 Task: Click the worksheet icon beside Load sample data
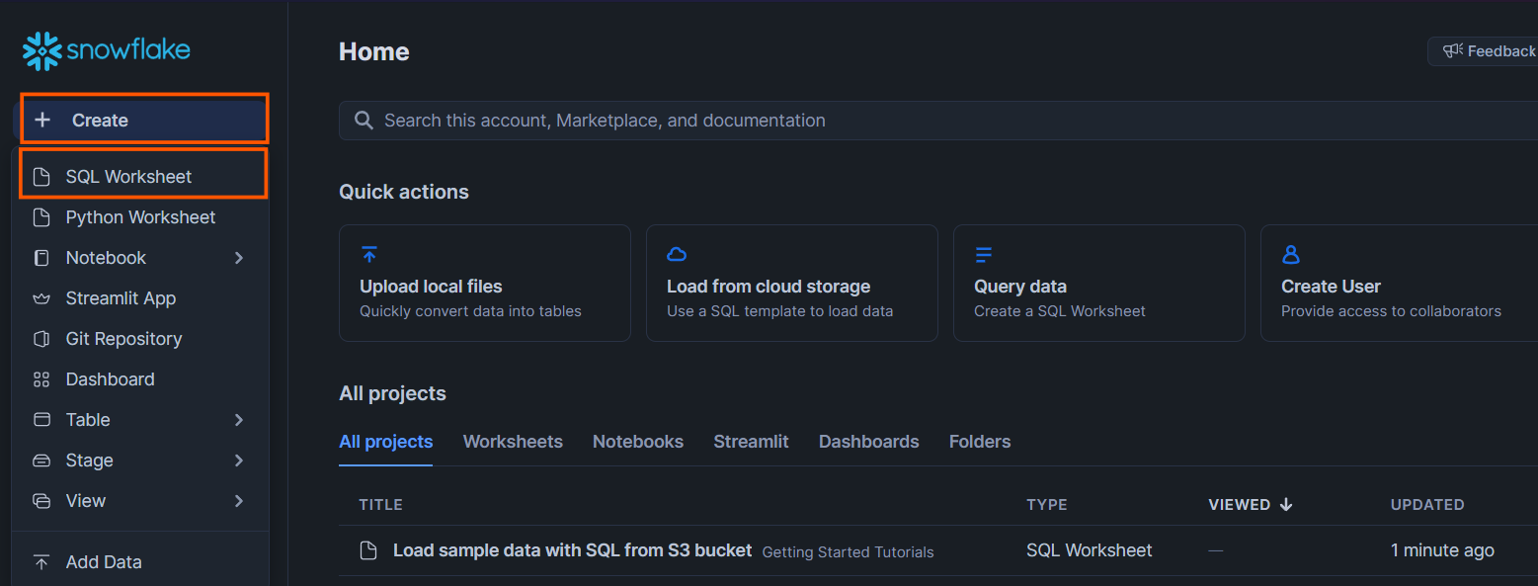(x=368, y=551)
